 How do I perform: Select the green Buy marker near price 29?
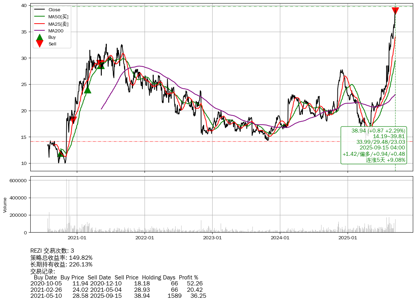click(101, 65)
